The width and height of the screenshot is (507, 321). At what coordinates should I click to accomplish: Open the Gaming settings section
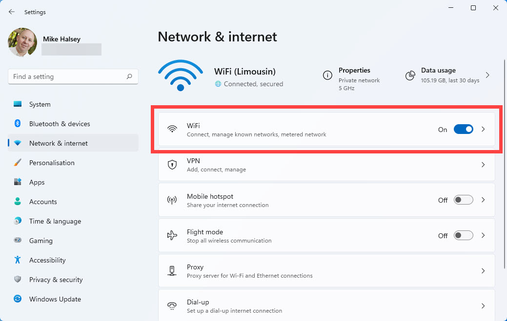click(41, 241)
